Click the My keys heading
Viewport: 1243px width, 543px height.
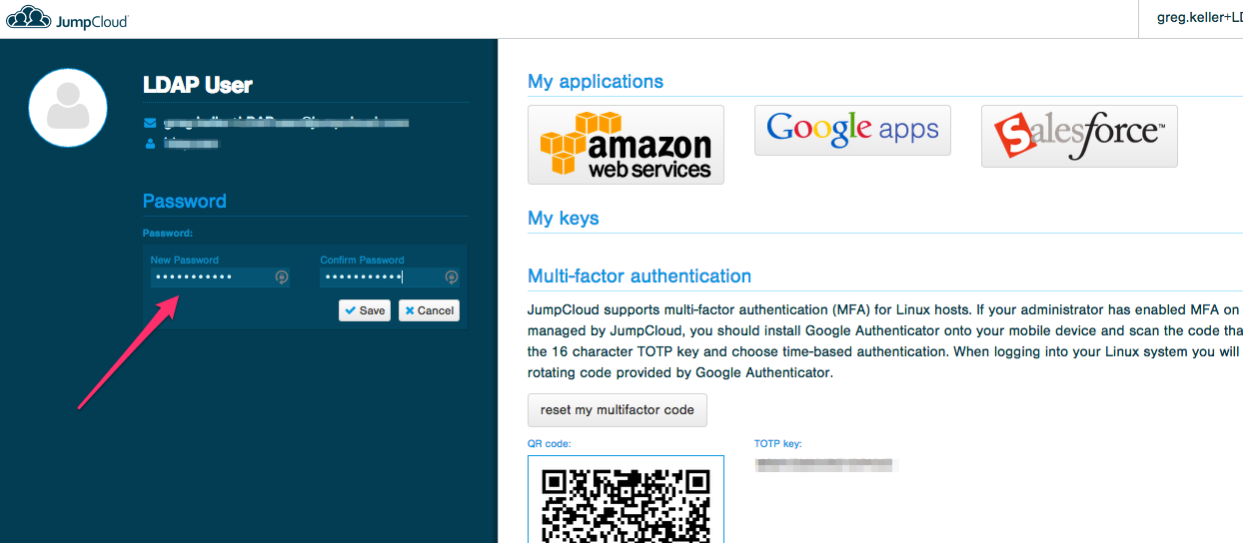tap(564, 218)
